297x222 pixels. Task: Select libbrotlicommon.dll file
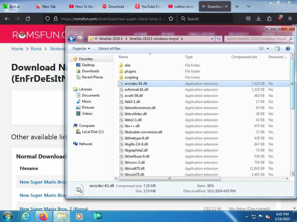(x=140, y=108)
